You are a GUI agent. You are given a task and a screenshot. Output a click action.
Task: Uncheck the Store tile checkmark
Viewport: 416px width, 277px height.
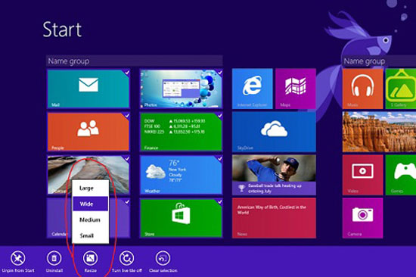point(220,201)
